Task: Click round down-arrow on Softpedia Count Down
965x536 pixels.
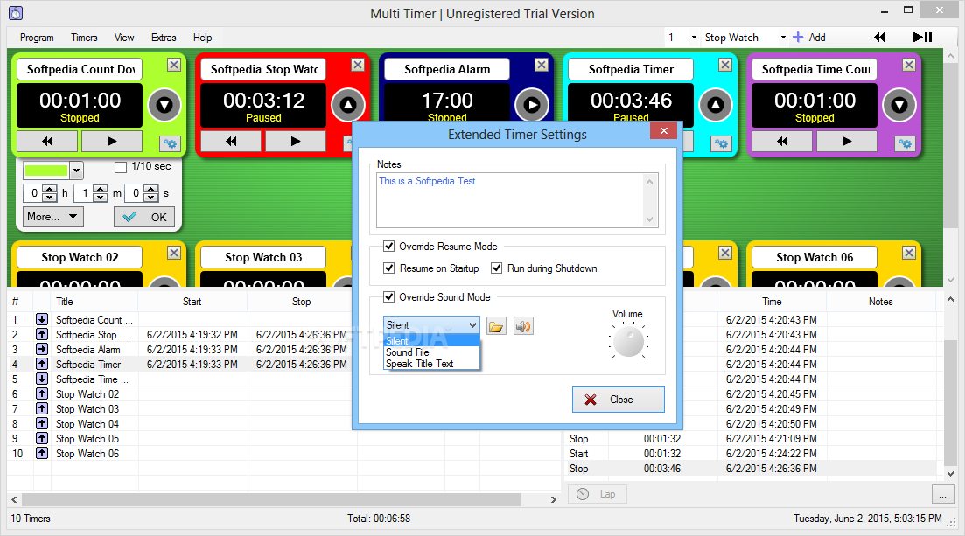Action: click(x=164, y=105)
